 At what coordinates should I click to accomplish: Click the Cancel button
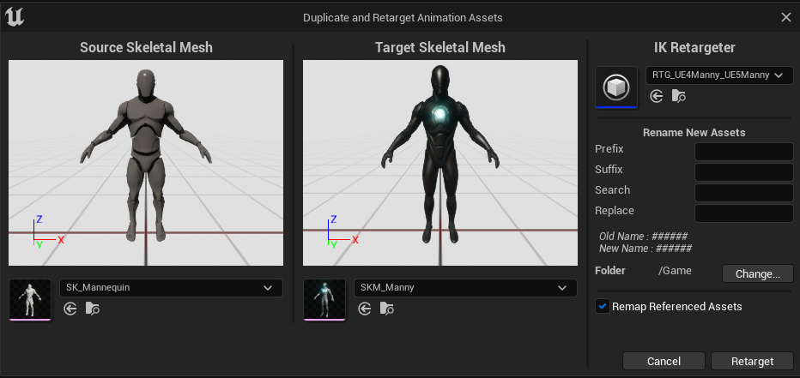click(664, 361)
